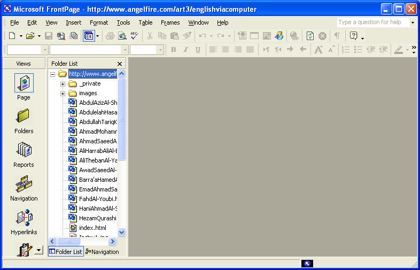Open the Navigation view icon
The image size is (420, 270).
[24, 188]
